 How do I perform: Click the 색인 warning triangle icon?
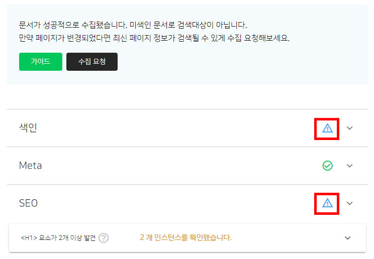(327, 128)
